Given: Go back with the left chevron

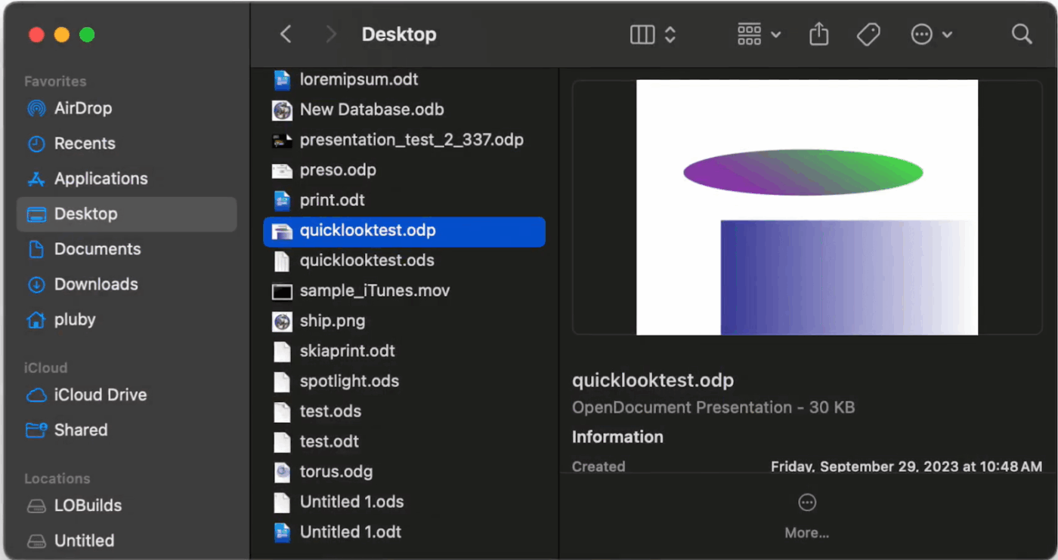Looking at the screenshot, I should [286, 35].
